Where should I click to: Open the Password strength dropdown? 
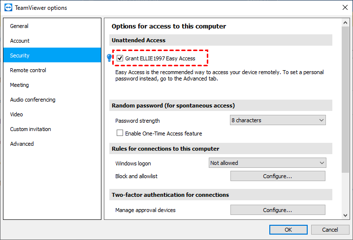pyautogui.click(x=278, y=120)
